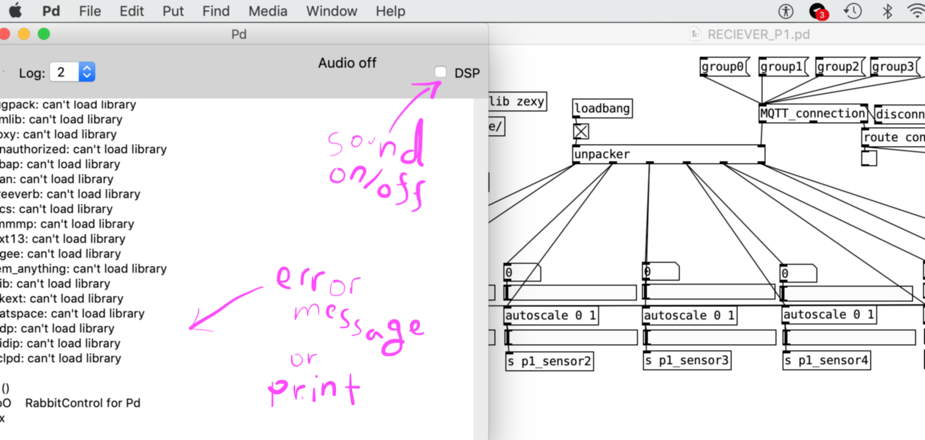Click the slider above s p1_sensor3
This screenshot has width=925, height=440.
[710, 337]
